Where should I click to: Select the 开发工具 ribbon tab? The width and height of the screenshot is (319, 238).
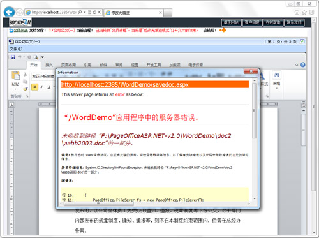(x=154, y=65)
